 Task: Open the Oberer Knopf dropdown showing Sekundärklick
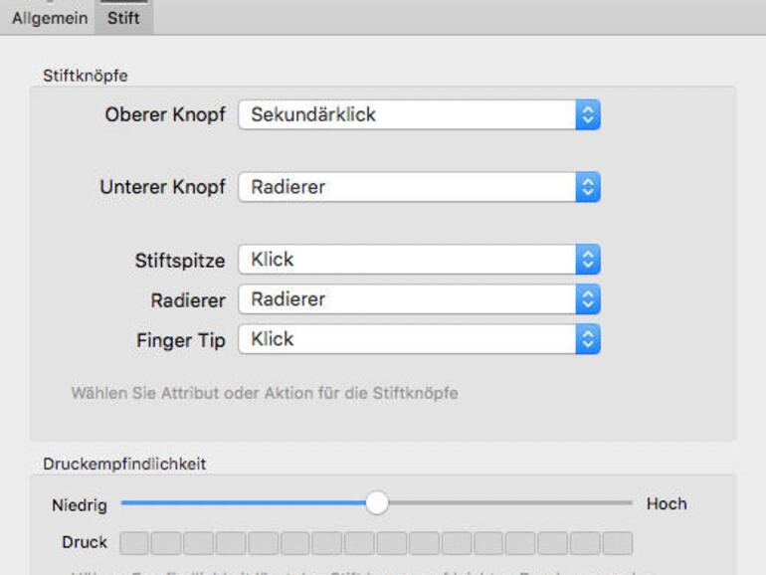407,114
